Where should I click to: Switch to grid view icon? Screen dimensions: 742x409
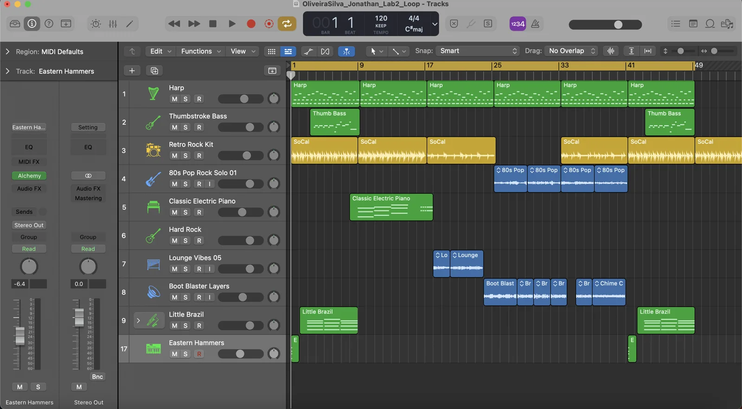tap(272, 51)
